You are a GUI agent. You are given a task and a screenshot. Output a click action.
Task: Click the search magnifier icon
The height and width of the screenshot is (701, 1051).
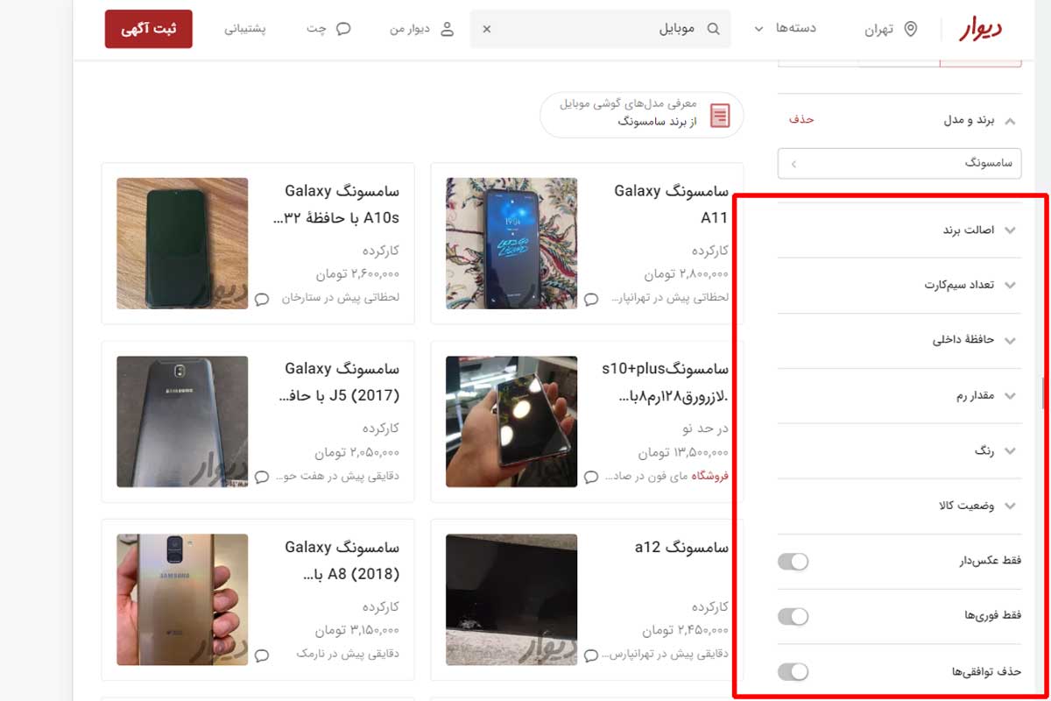tap(713, 29)
